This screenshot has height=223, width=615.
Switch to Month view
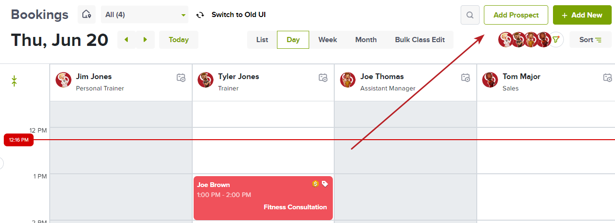click(x=366, y=40)
